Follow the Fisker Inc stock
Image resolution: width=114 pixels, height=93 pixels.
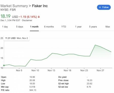(104, 7)
